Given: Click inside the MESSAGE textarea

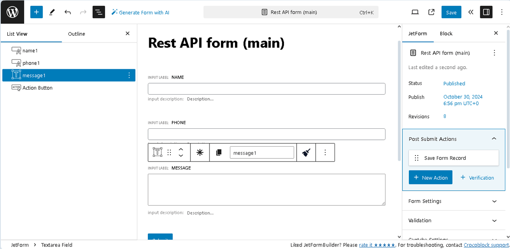Looking at the screenshot, I should [266, 190].
